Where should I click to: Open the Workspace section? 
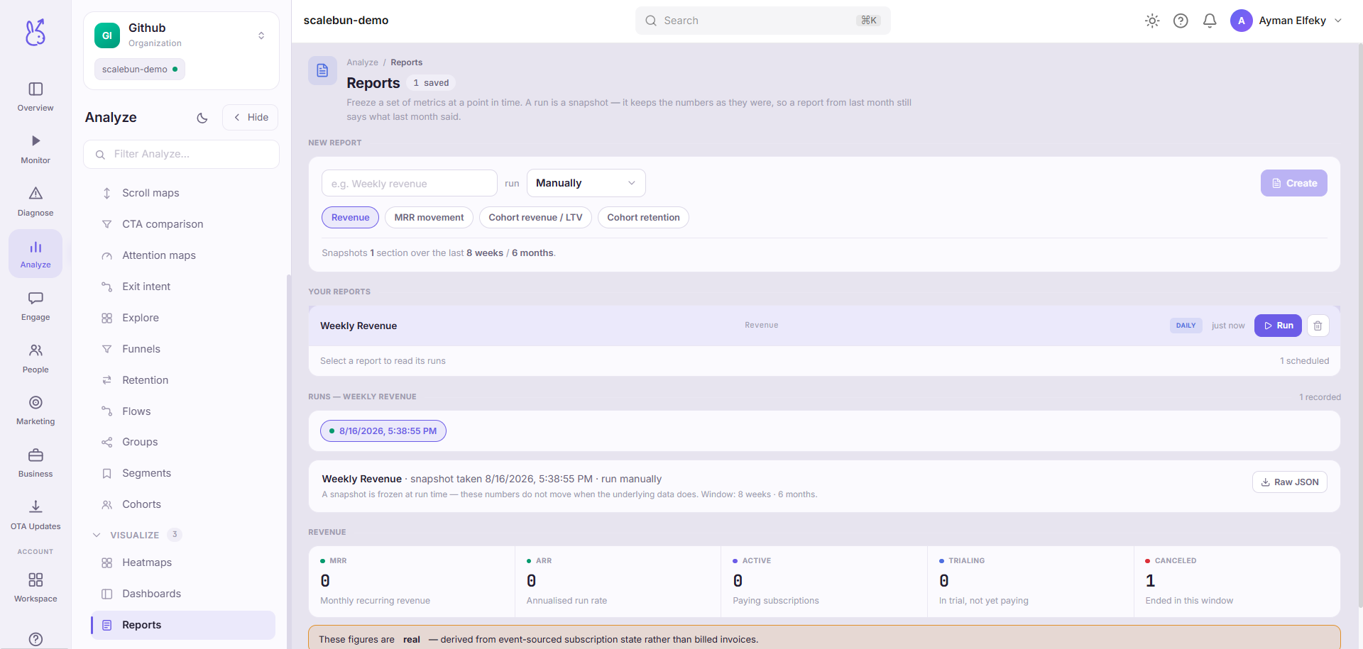click(35, 587)
